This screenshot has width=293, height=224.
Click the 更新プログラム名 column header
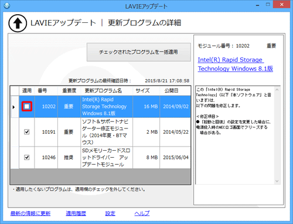pyautogui.click(x=107, y=91)
